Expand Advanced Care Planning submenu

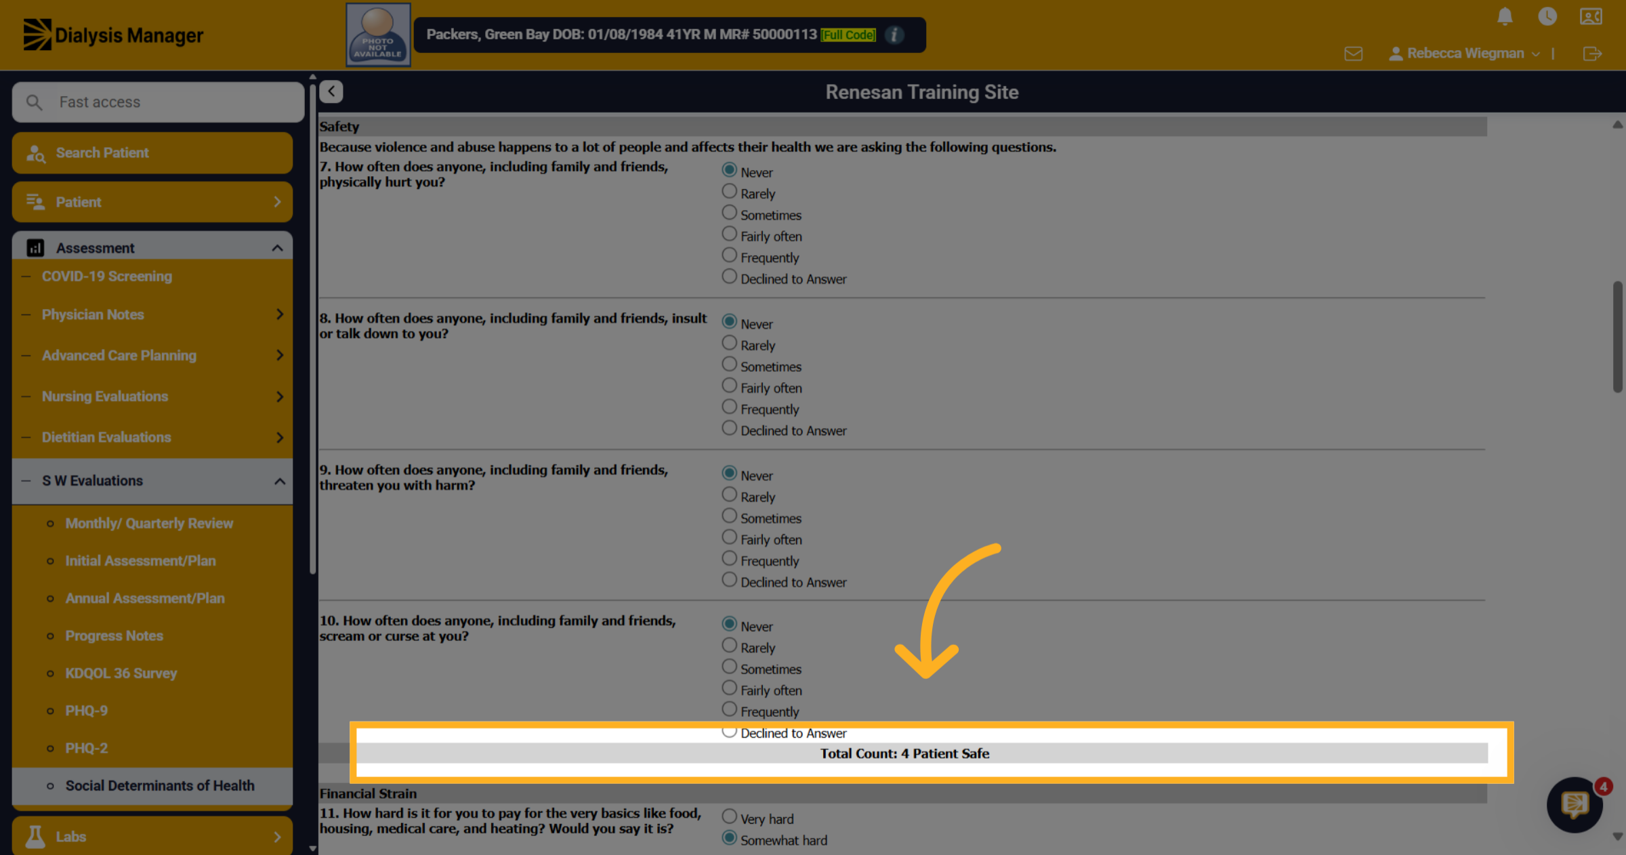coord(280,355)
